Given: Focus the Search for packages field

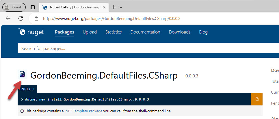Looking at the screenshot, I should click(x=148, y=48).
